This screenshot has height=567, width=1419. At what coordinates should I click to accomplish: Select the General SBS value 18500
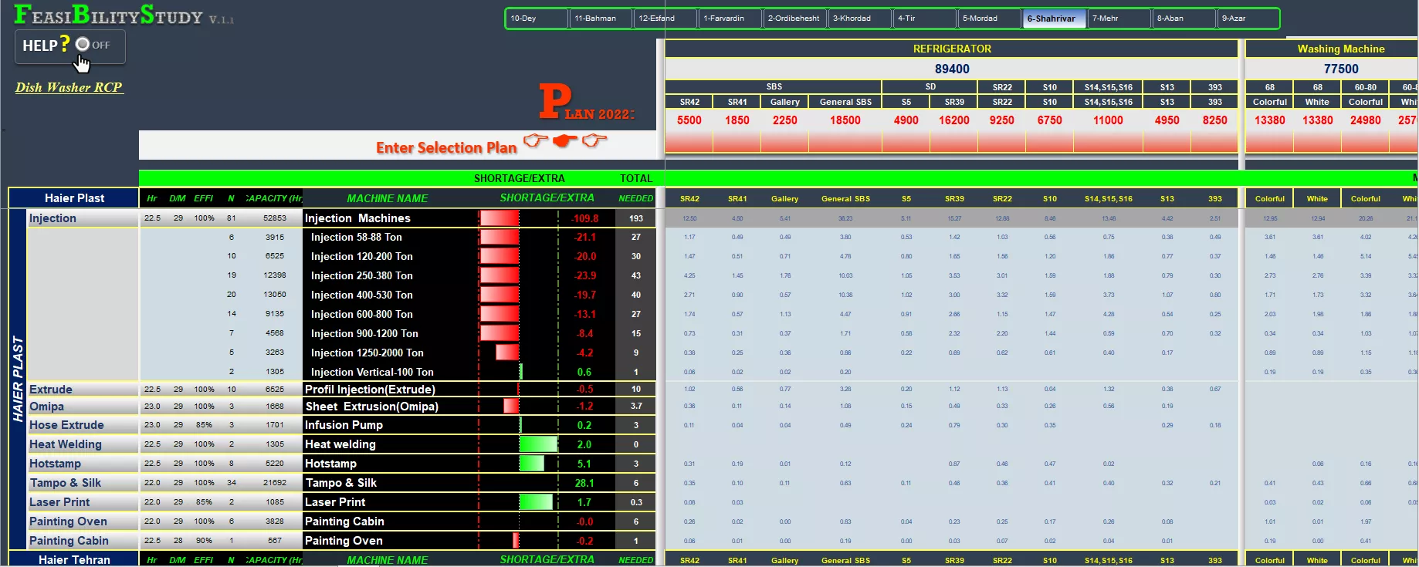(845, 120)
